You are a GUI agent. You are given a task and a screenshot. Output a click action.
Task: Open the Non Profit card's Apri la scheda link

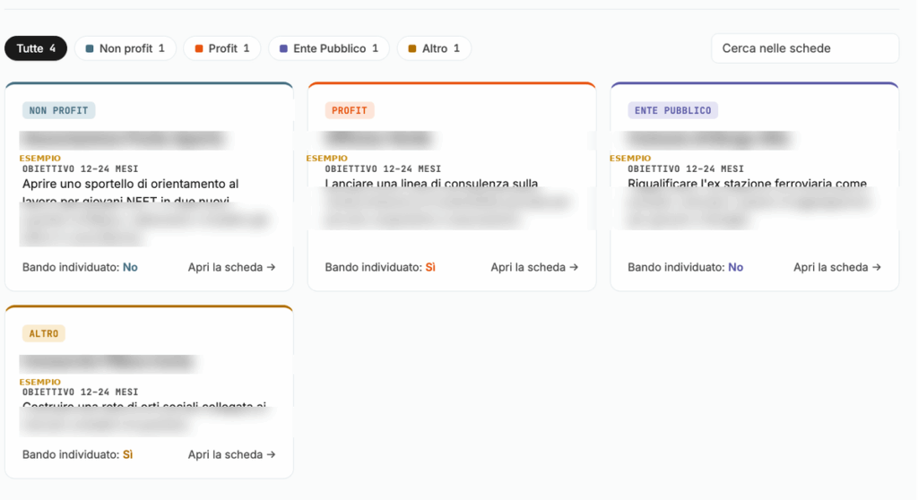pos(231,267)
